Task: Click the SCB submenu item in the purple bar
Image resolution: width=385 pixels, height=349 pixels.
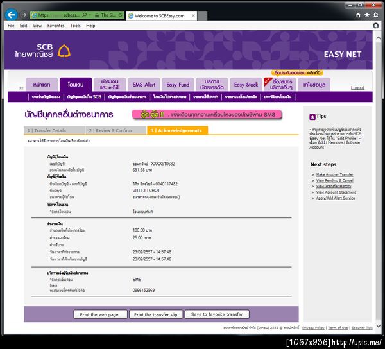Action: click(x=84, y=97)
